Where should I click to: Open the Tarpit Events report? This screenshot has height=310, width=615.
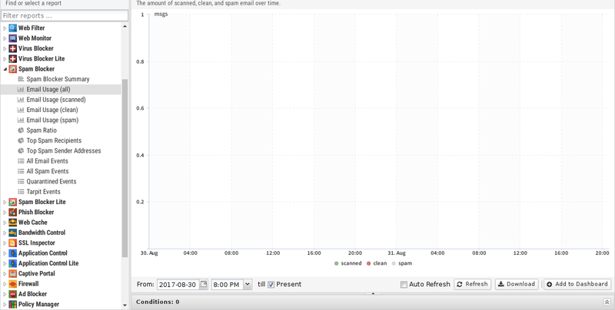[43, 191]
